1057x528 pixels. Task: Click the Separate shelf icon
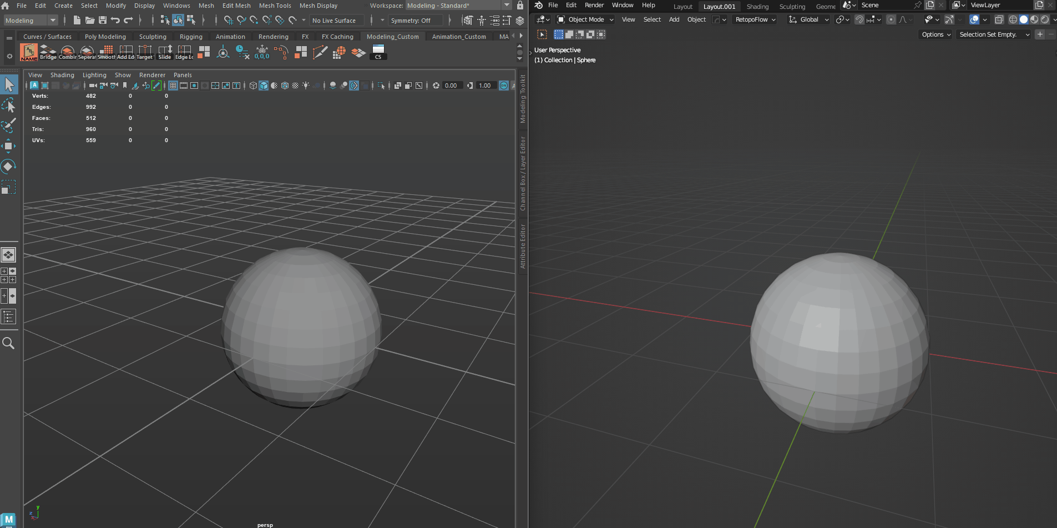click(x=87, y=52)
